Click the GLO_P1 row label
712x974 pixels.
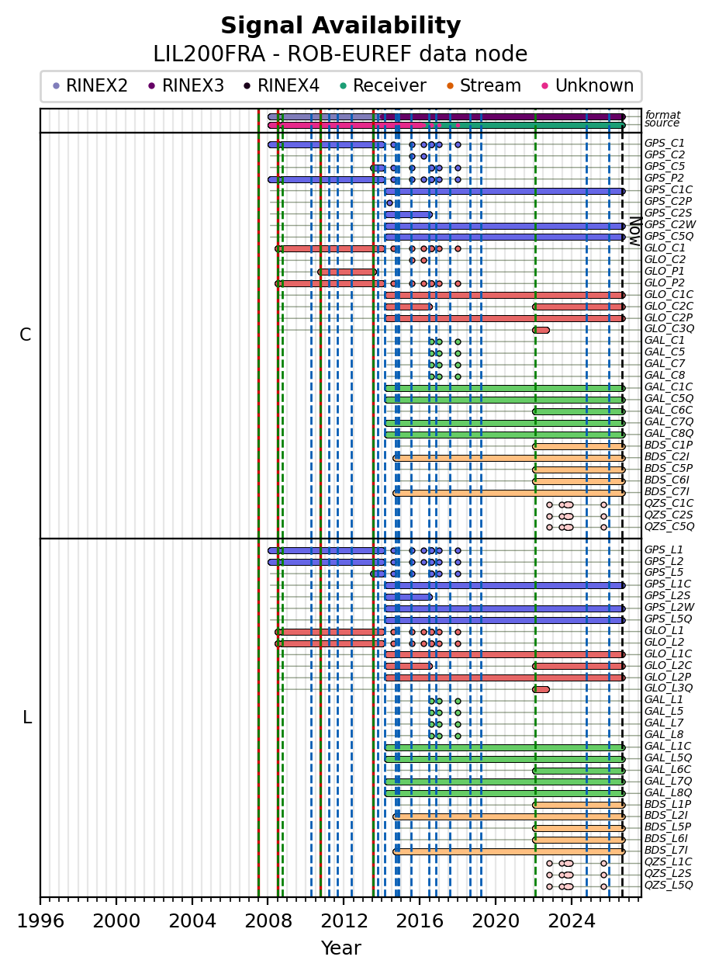pos(665,272)
